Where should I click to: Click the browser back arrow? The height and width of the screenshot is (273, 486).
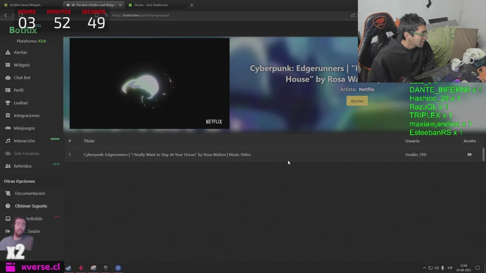[5, 15]
